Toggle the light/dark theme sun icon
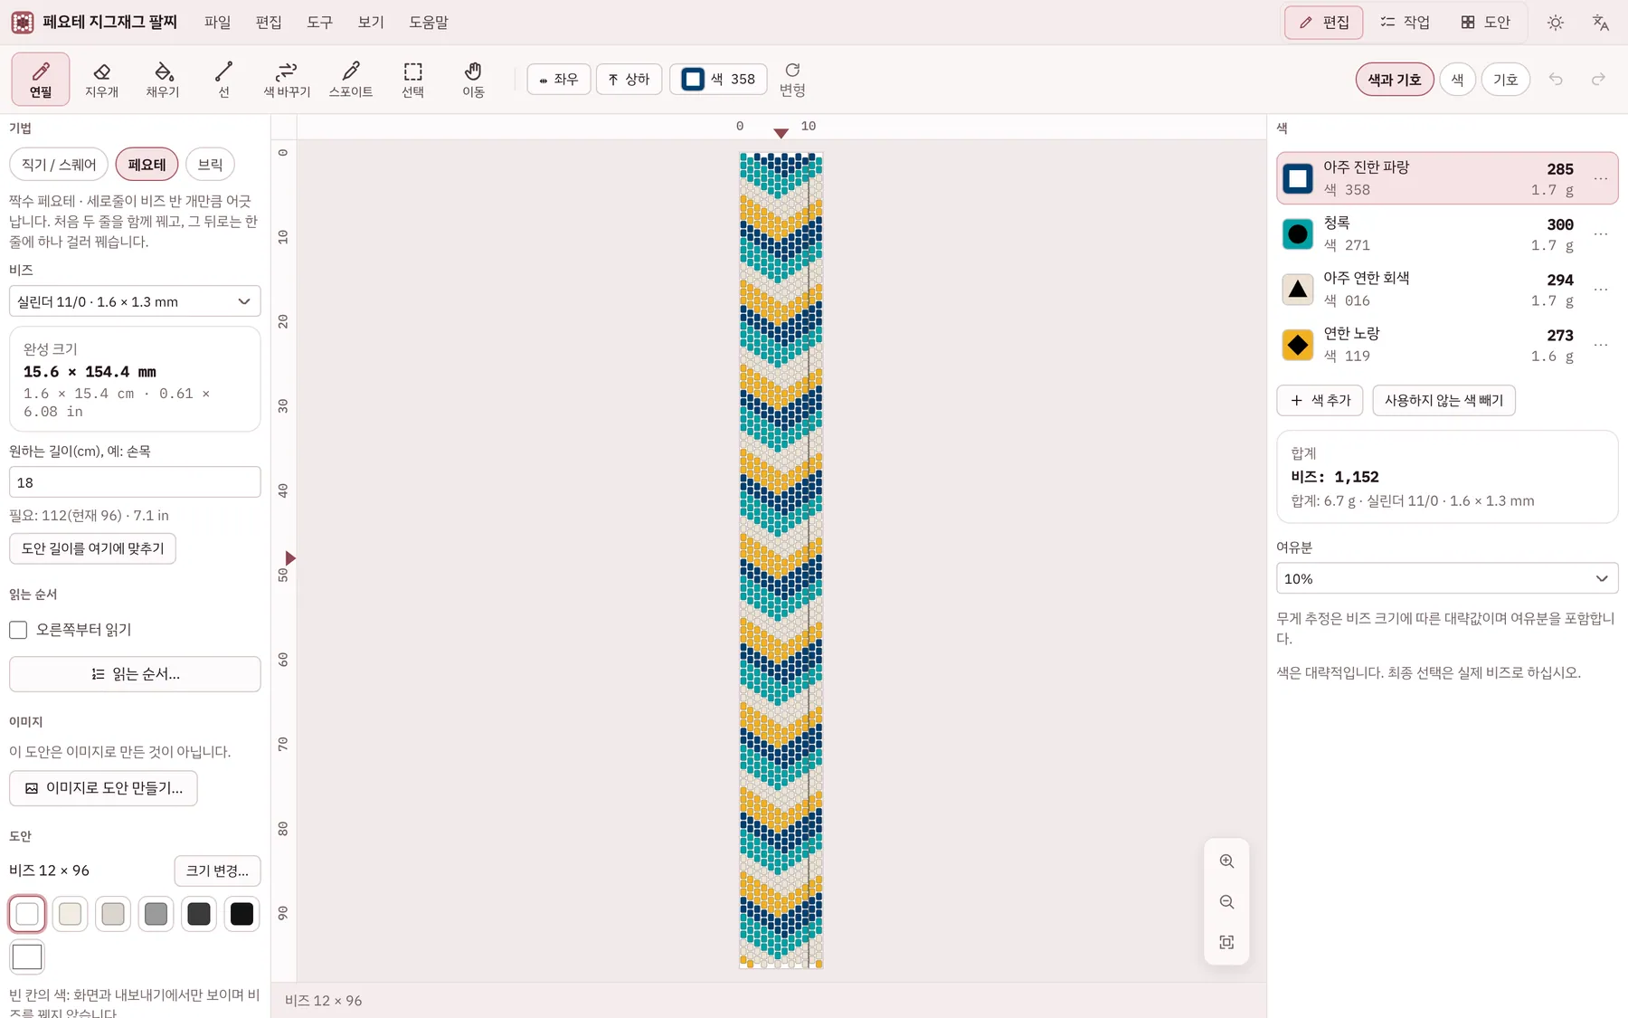The width and height of the screenshot is (1628, 1018). (1556, 23)
